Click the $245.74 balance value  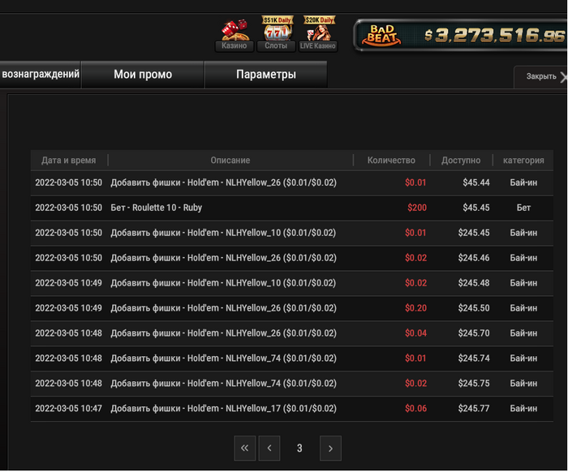(474, 358)
